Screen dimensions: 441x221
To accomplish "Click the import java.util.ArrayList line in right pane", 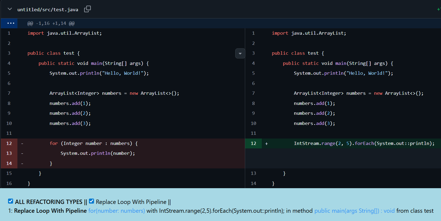I will pyautogui.click(x=309, y=33).
